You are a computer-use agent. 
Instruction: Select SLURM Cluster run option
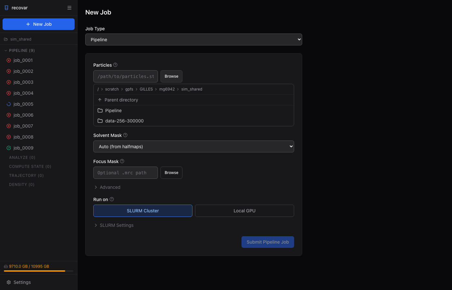[x=143, y=211]
